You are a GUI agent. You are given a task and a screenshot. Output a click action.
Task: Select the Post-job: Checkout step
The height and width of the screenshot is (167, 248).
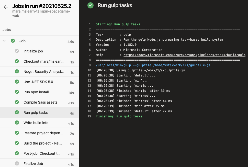click(x=42, y=153)
